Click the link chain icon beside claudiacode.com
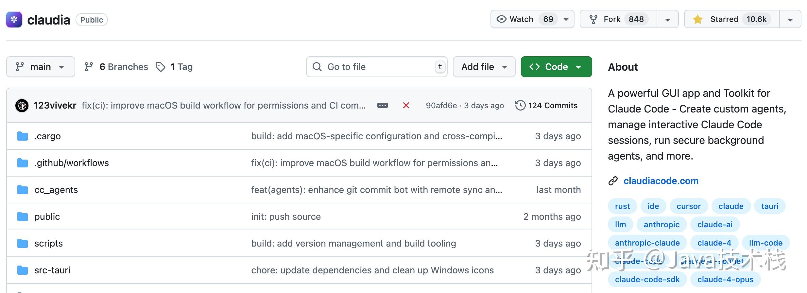The image size is (807, 293). [613, 181]
